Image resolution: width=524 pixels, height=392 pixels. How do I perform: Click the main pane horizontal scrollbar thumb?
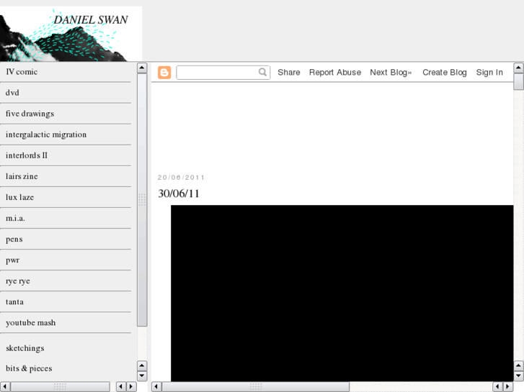(256, 387)
